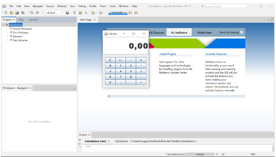This screenshot has height=157, width=276.
Task: Toggle insert mode via INS status indicator
Action: 253,154
